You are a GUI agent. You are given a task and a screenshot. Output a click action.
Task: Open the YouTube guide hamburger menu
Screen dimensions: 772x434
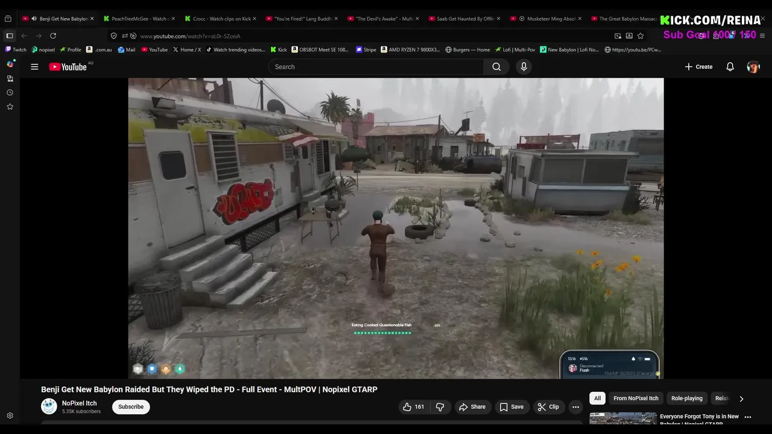point(34,67)
